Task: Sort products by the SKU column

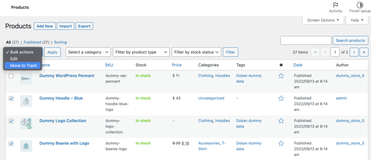Action: coord(109,65)
